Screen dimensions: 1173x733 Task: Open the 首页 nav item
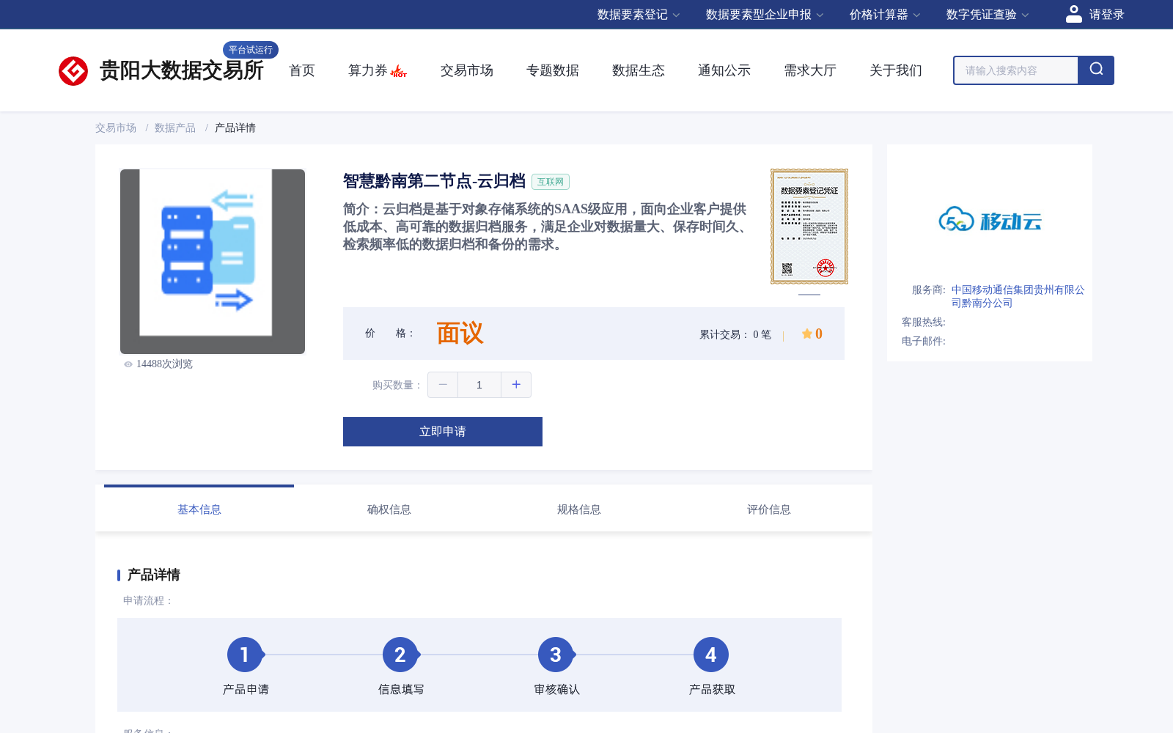pyautogui.click(x=302, y=70)
